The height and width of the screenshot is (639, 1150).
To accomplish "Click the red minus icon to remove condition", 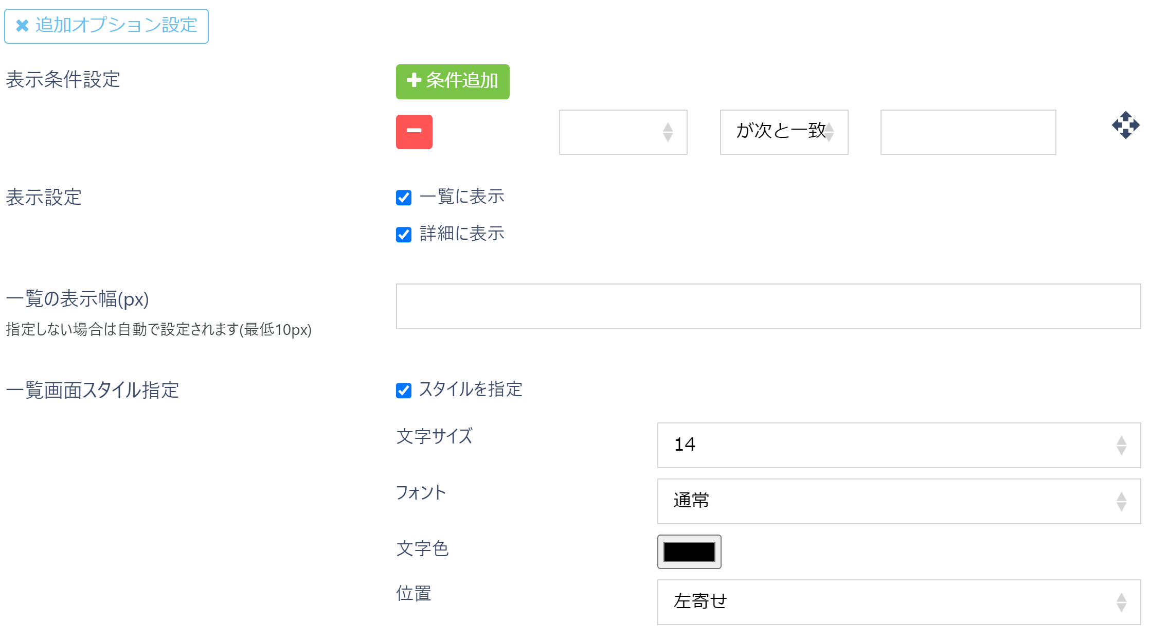I will 414,132.
